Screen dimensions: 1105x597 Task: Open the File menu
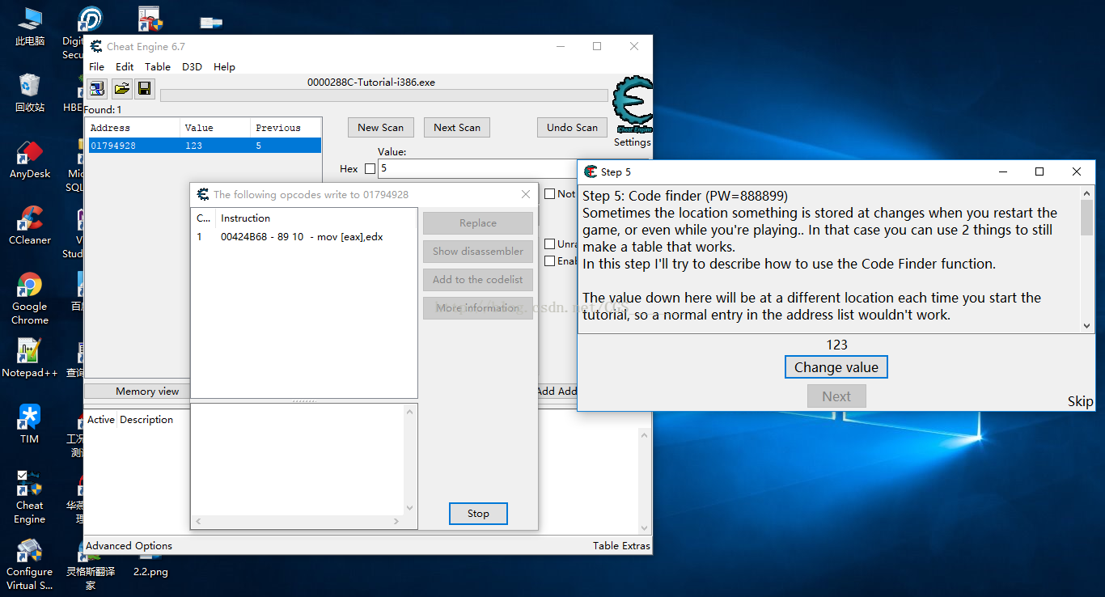96,67
